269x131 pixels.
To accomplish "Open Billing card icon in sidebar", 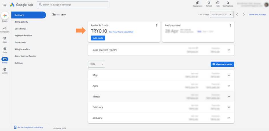I will pos(5,59).
